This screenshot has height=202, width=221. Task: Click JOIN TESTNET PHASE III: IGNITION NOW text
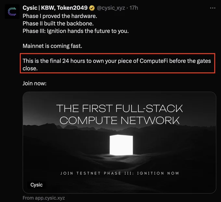[x=120, y=173]
